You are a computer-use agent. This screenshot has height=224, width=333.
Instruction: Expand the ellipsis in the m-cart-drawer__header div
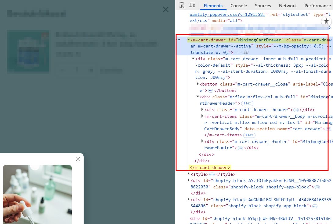(x=296, y=110)
